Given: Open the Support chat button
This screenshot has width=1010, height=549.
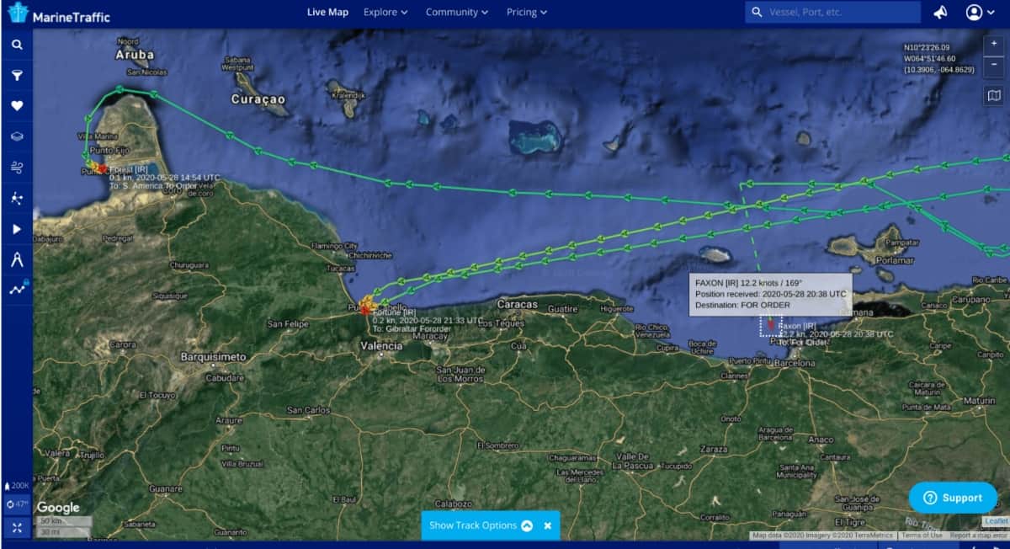Looking at the screenshot, I should tap(953, 498).
